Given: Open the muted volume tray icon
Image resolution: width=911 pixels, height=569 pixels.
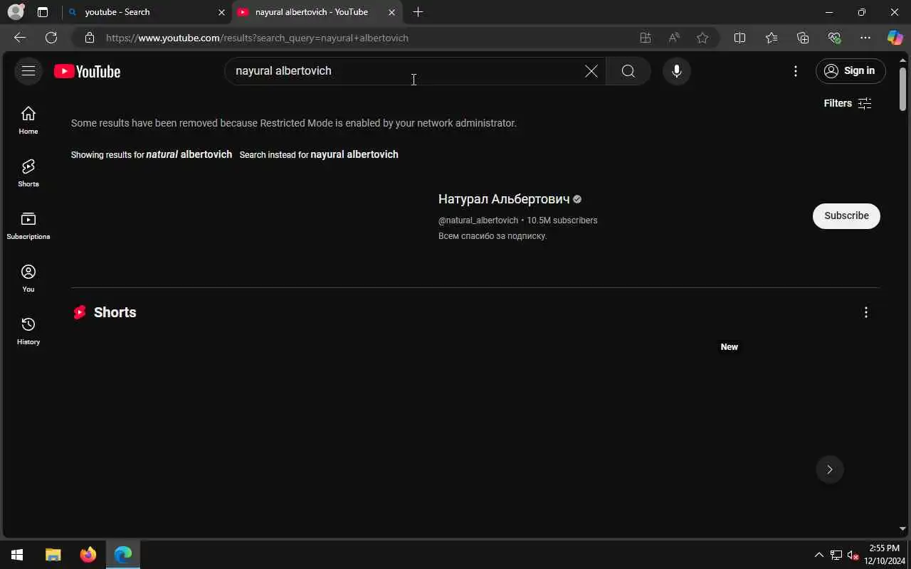Looking at the screenshot, I should pyautogui.click(x=853, y=555).
